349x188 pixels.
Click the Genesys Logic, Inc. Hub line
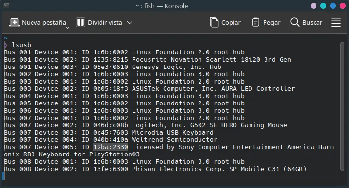(113, 67)
